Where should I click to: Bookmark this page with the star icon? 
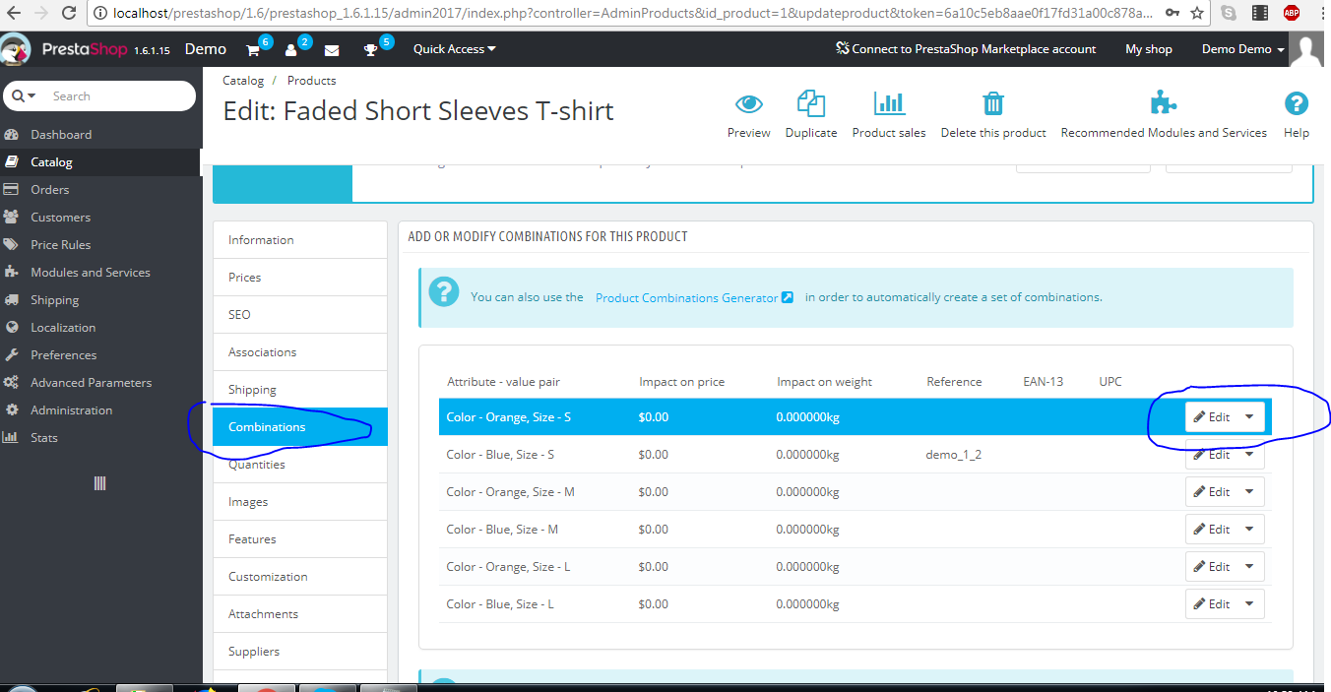tap(1196, 14)
